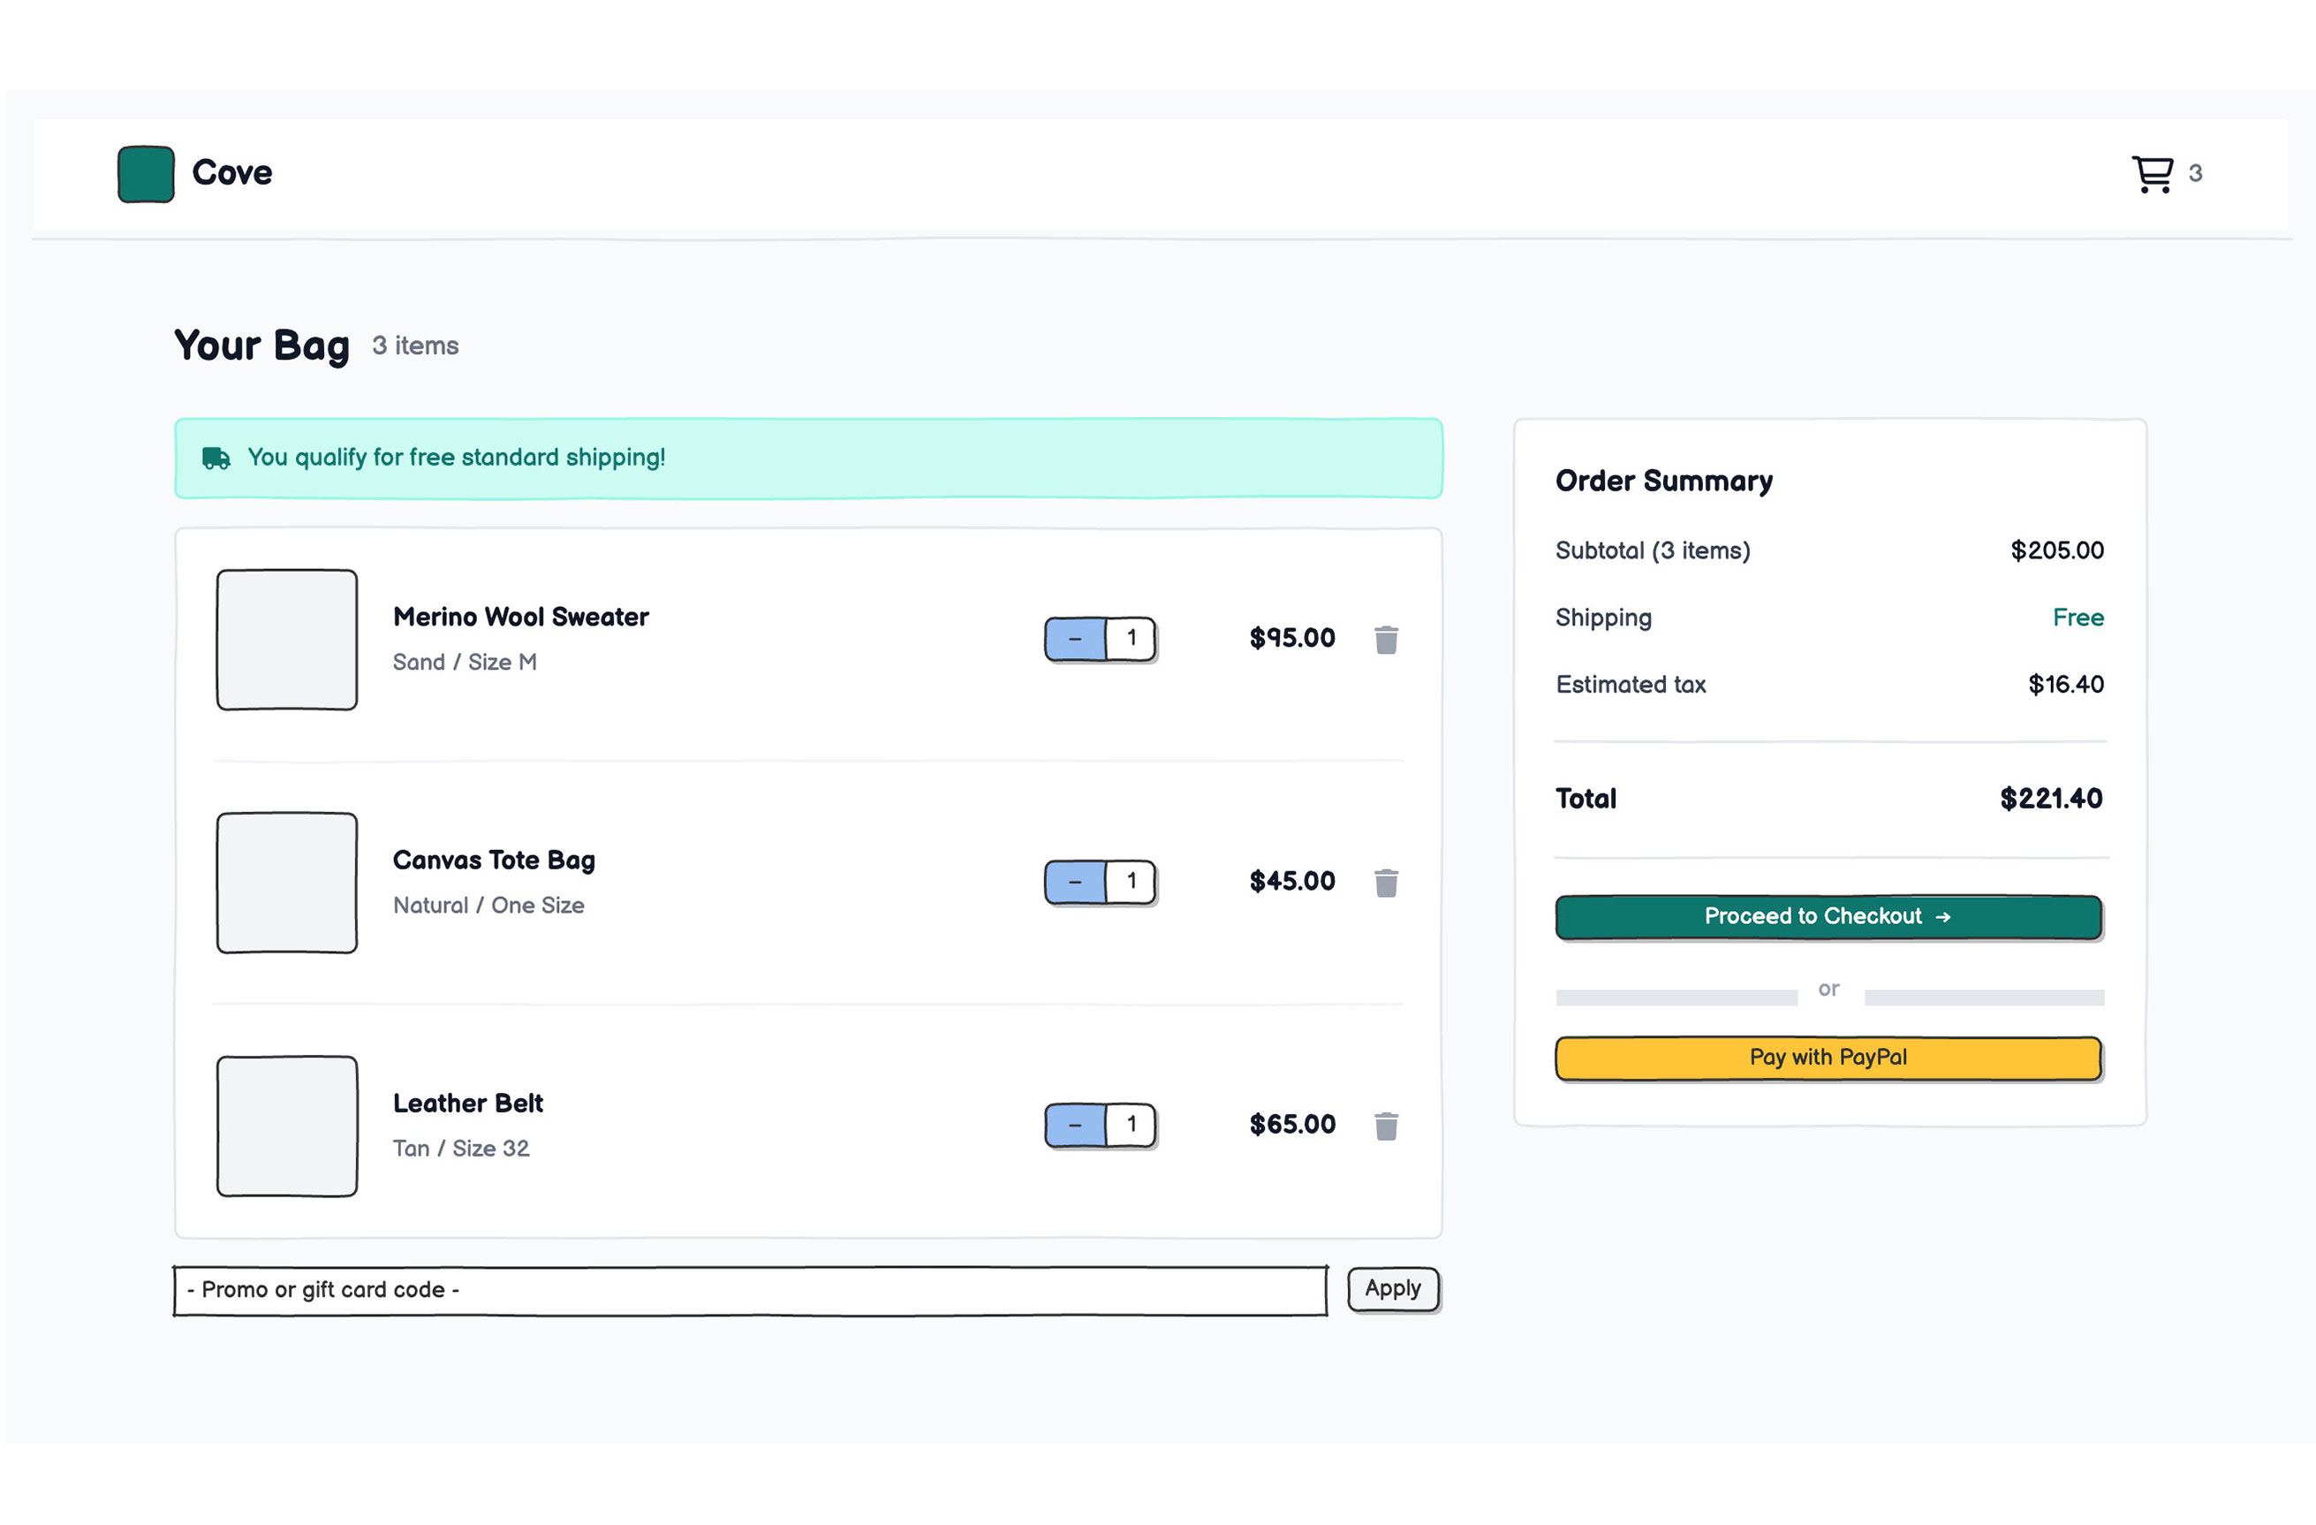Click the 'Estimated tax' label
The image size is (2316, 1525).
tap(1631, 685)
